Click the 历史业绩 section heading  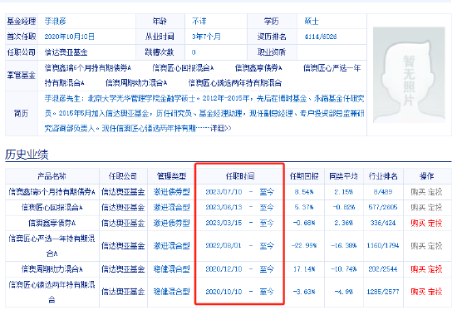pyautogui.click(x=27, y=155)
